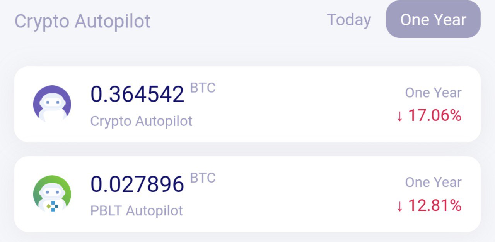
Task: Click the Crypto Autopilot label under balance
Action: click(x=141, y=121)
